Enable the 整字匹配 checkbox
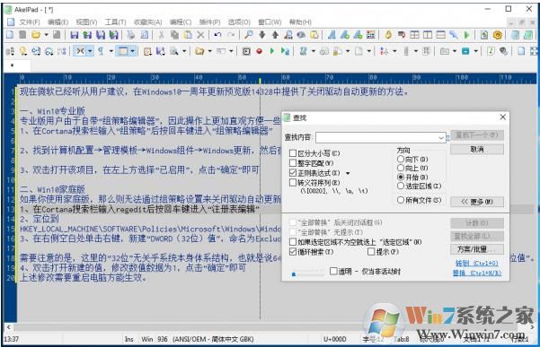This screenshot has height=347, width=540. click(293, 163)
